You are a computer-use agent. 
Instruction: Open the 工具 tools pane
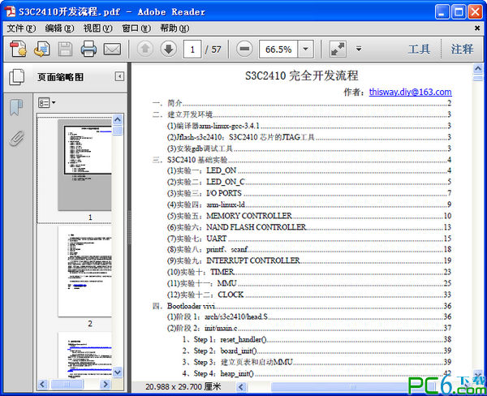click(419, 49)
